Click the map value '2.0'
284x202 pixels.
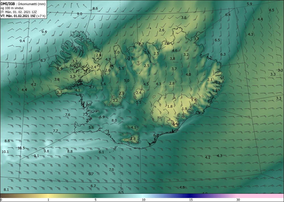click(x=167, y=43)
